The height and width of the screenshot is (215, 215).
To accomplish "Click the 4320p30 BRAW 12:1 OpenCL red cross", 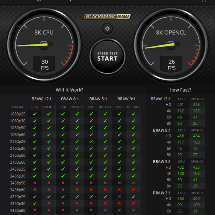I will coord(49,204).
